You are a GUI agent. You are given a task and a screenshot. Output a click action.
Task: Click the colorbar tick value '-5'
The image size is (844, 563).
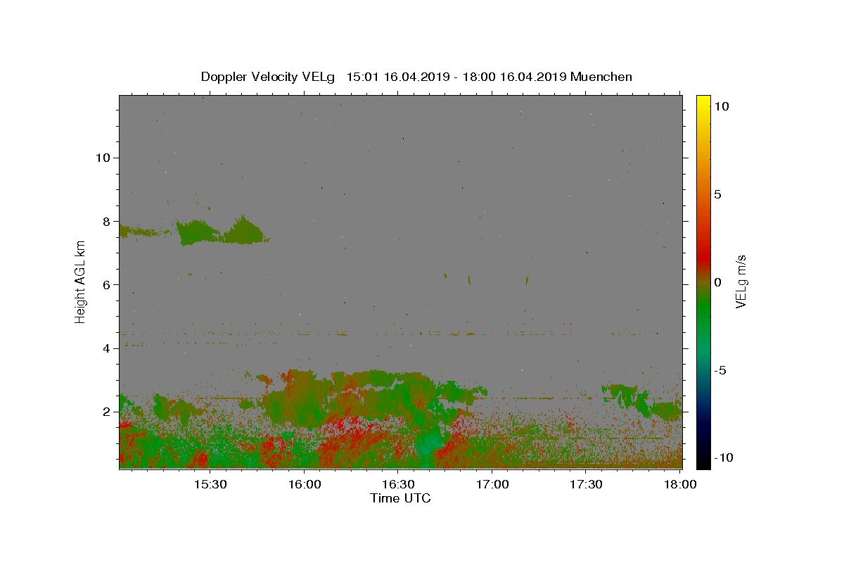click(x=720, y=370)
